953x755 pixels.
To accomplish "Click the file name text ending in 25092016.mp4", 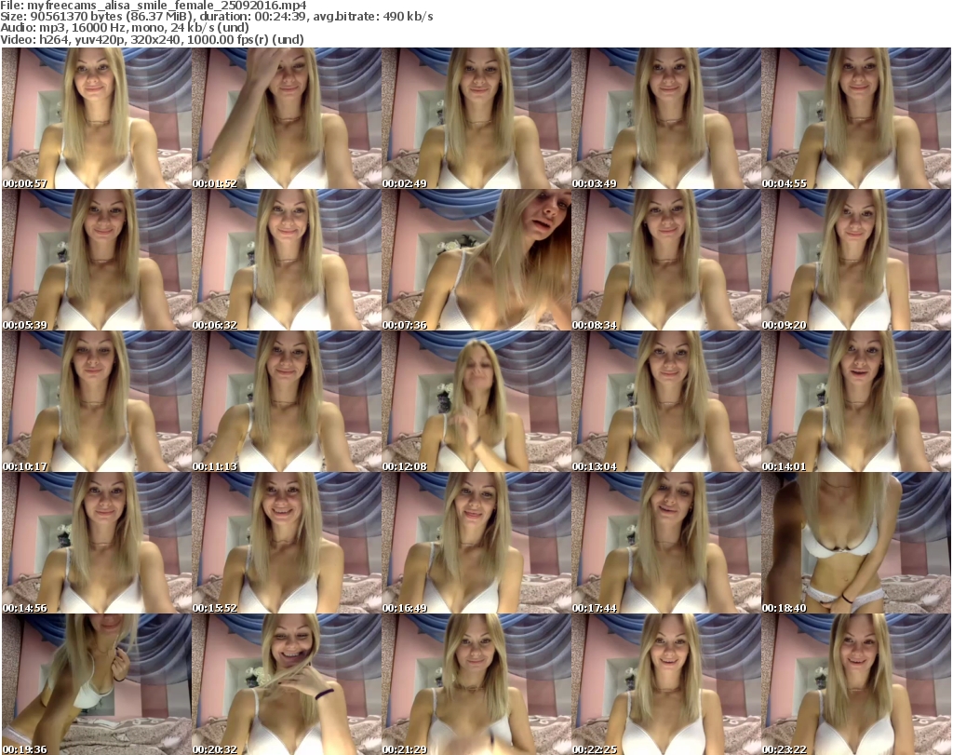I will tap(168, 6).
